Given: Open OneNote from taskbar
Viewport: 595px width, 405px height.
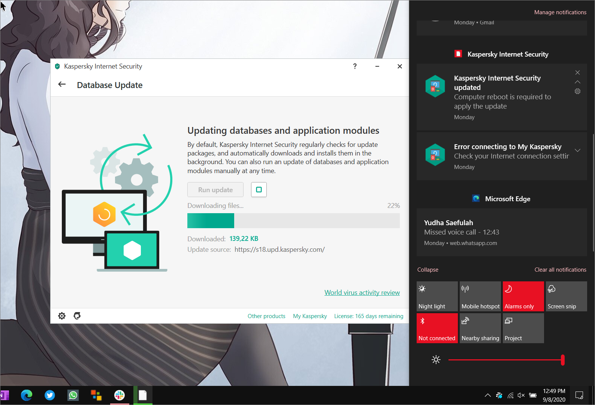Looking at the screenshot, I should click(x=4, y=395).
